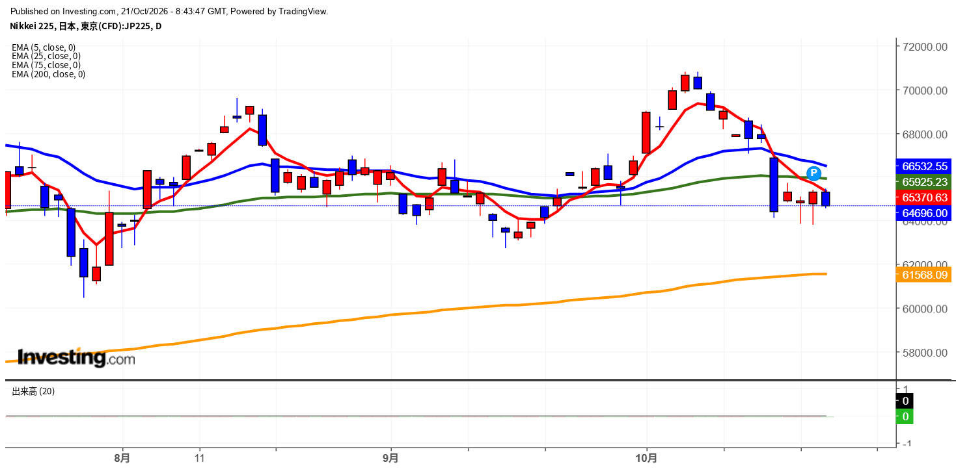This screenshot has height=469, width=956.
Task: Click the 11 date axis label
Action: click(200, 457)
